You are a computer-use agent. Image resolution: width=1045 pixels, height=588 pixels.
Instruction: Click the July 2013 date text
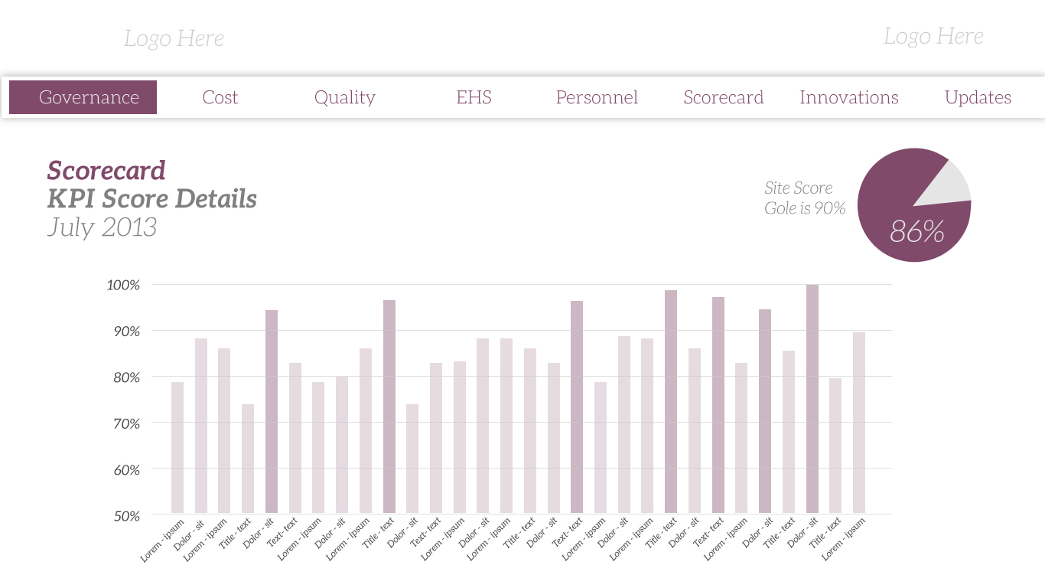[102, 227]
